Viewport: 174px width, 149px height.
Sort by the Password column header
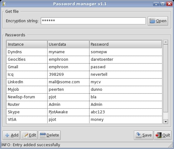pos(125,44)
